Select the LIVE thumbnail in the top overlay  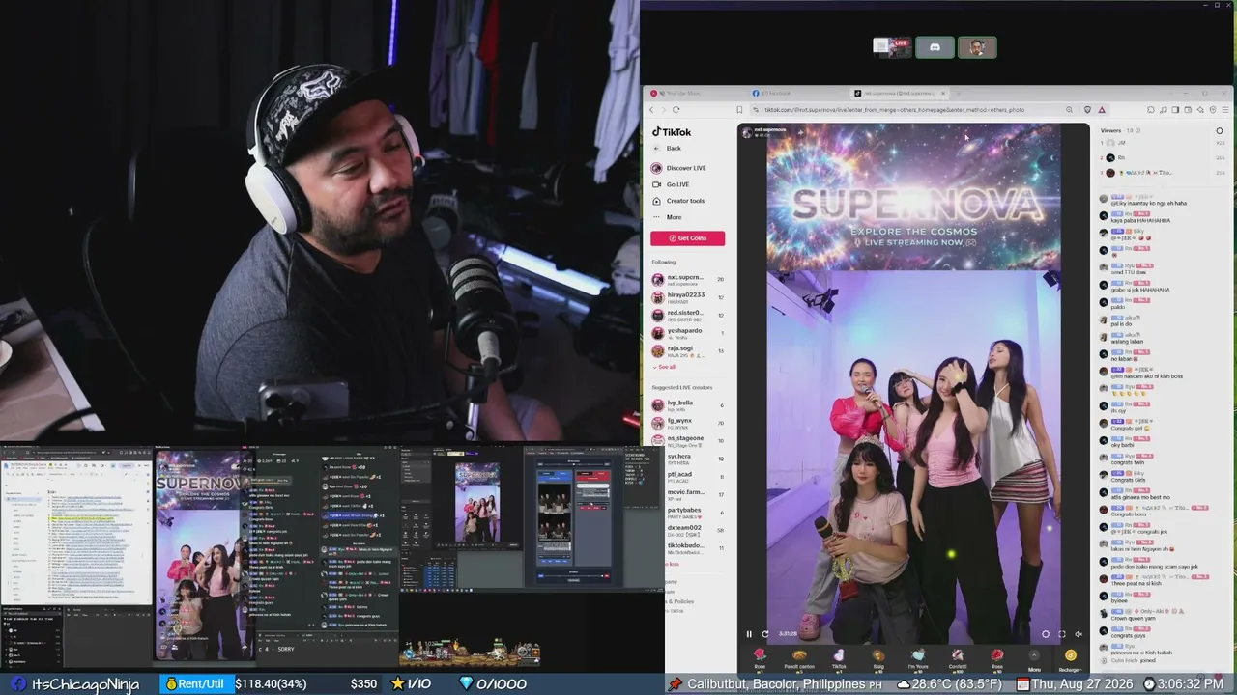tap(892, 47)
